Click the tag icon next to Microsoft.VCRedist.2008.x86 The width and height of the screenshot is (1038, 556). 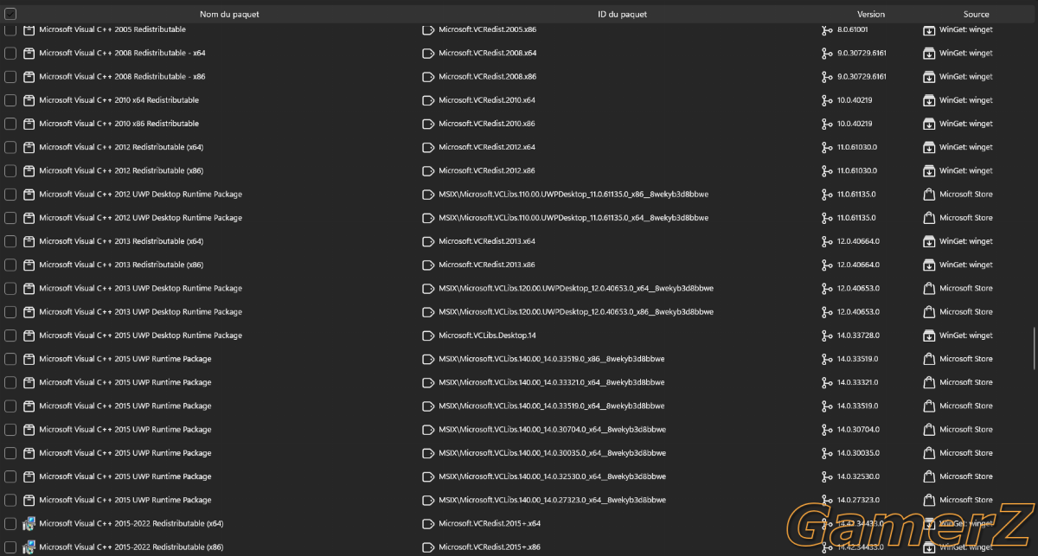tap(427, 76)
